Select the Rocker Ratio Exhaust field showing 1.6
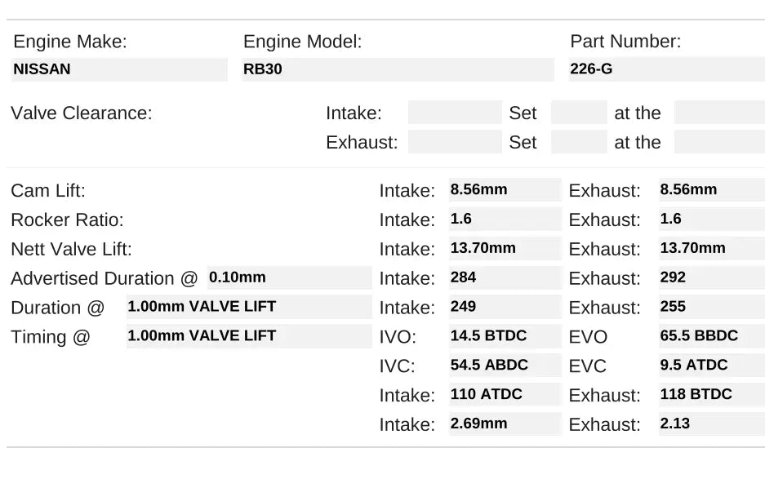 pyautogui.click(x=711, y=220)
